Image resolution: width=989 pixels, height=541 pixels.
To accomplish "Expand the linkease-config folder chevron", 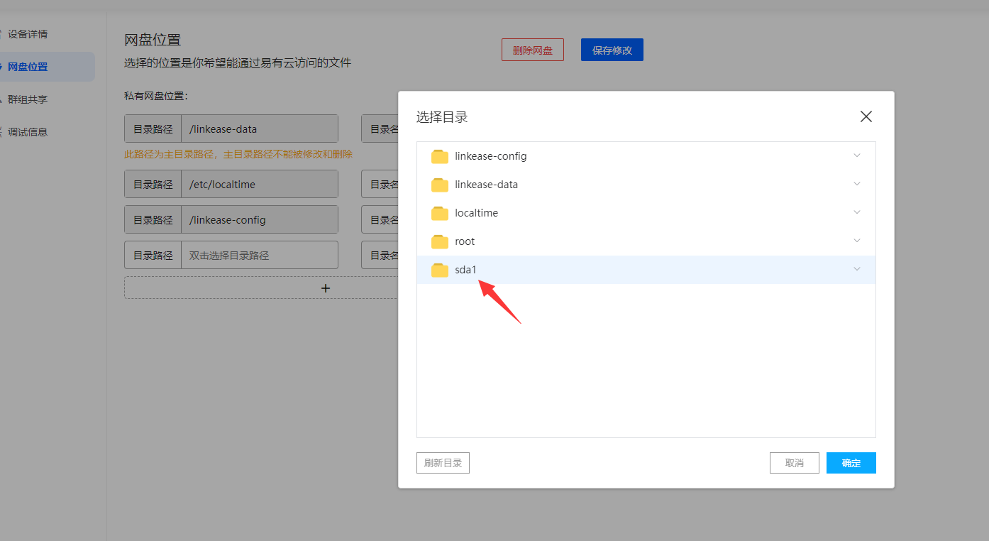I will click(856, 155).
